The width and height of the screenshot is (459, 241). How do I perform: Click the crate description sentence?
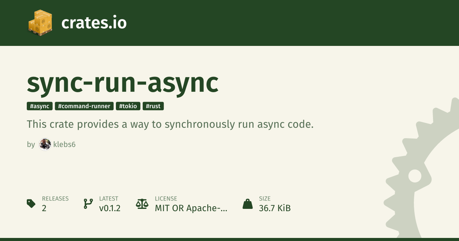(x=170, y=124)
